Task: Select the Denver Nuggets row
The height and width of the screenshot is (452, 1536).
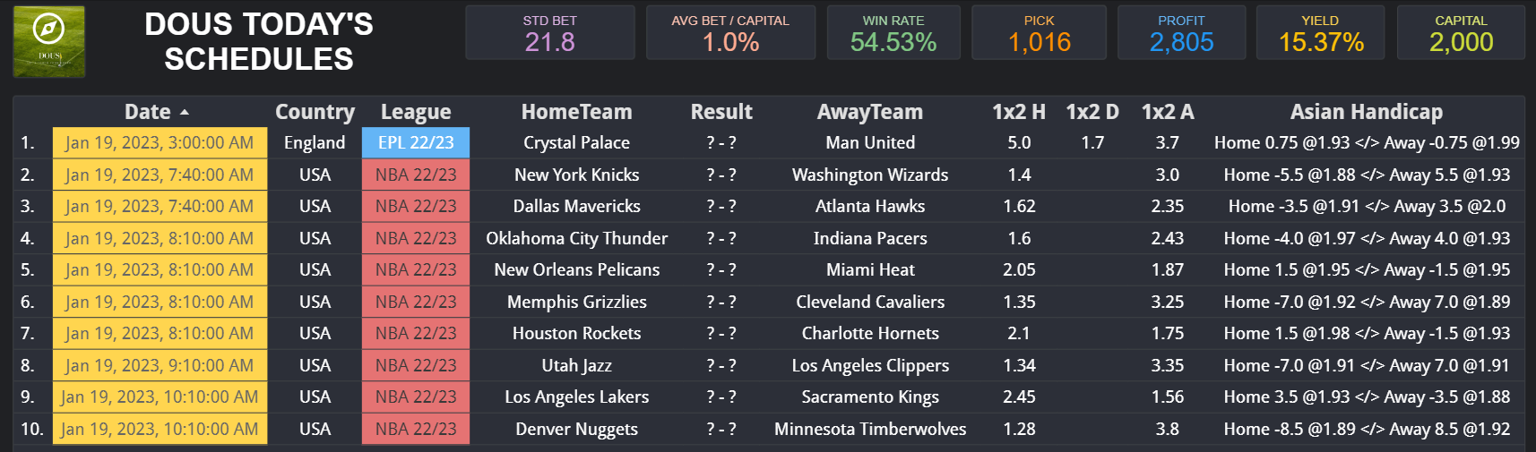Action: pyautogui.click(x=576, y=430)
